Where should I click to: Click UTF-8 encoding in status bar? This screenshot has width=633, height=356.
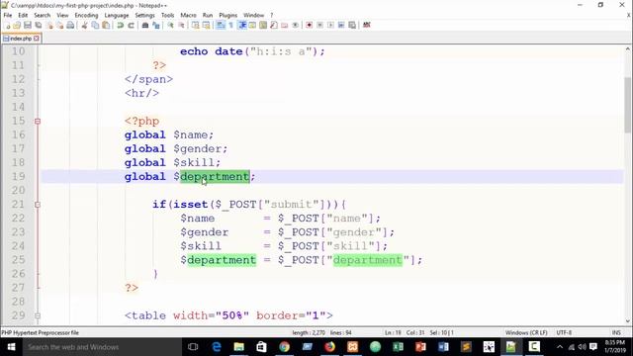[564, 332]
